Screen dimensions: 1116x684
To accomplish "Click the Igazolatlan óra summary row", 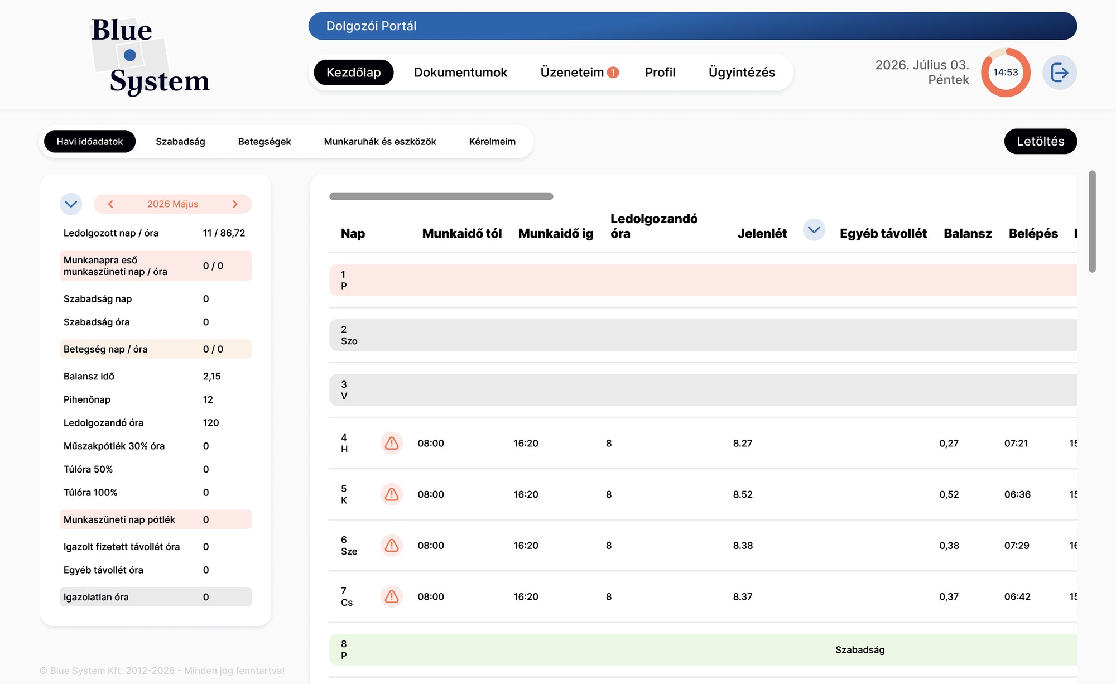I will (156, 597).
